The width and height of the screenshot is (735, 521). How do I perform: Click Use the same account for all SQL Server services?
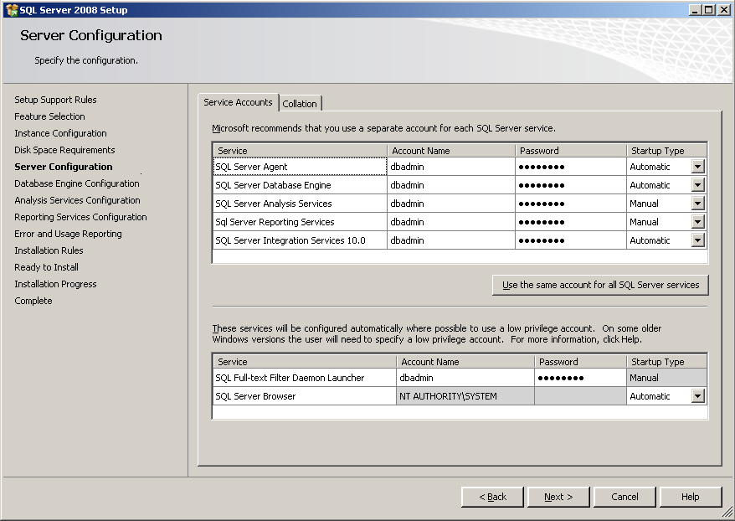600,285
